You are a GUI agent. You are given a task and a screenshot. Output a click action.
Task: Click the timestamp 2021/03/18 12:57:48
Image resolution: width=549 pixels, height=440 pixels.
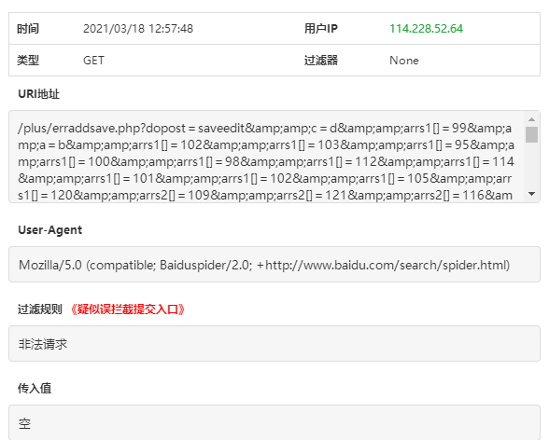138,29
